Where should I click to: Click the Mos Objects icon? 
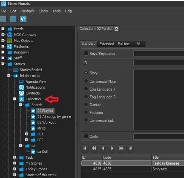10,41
